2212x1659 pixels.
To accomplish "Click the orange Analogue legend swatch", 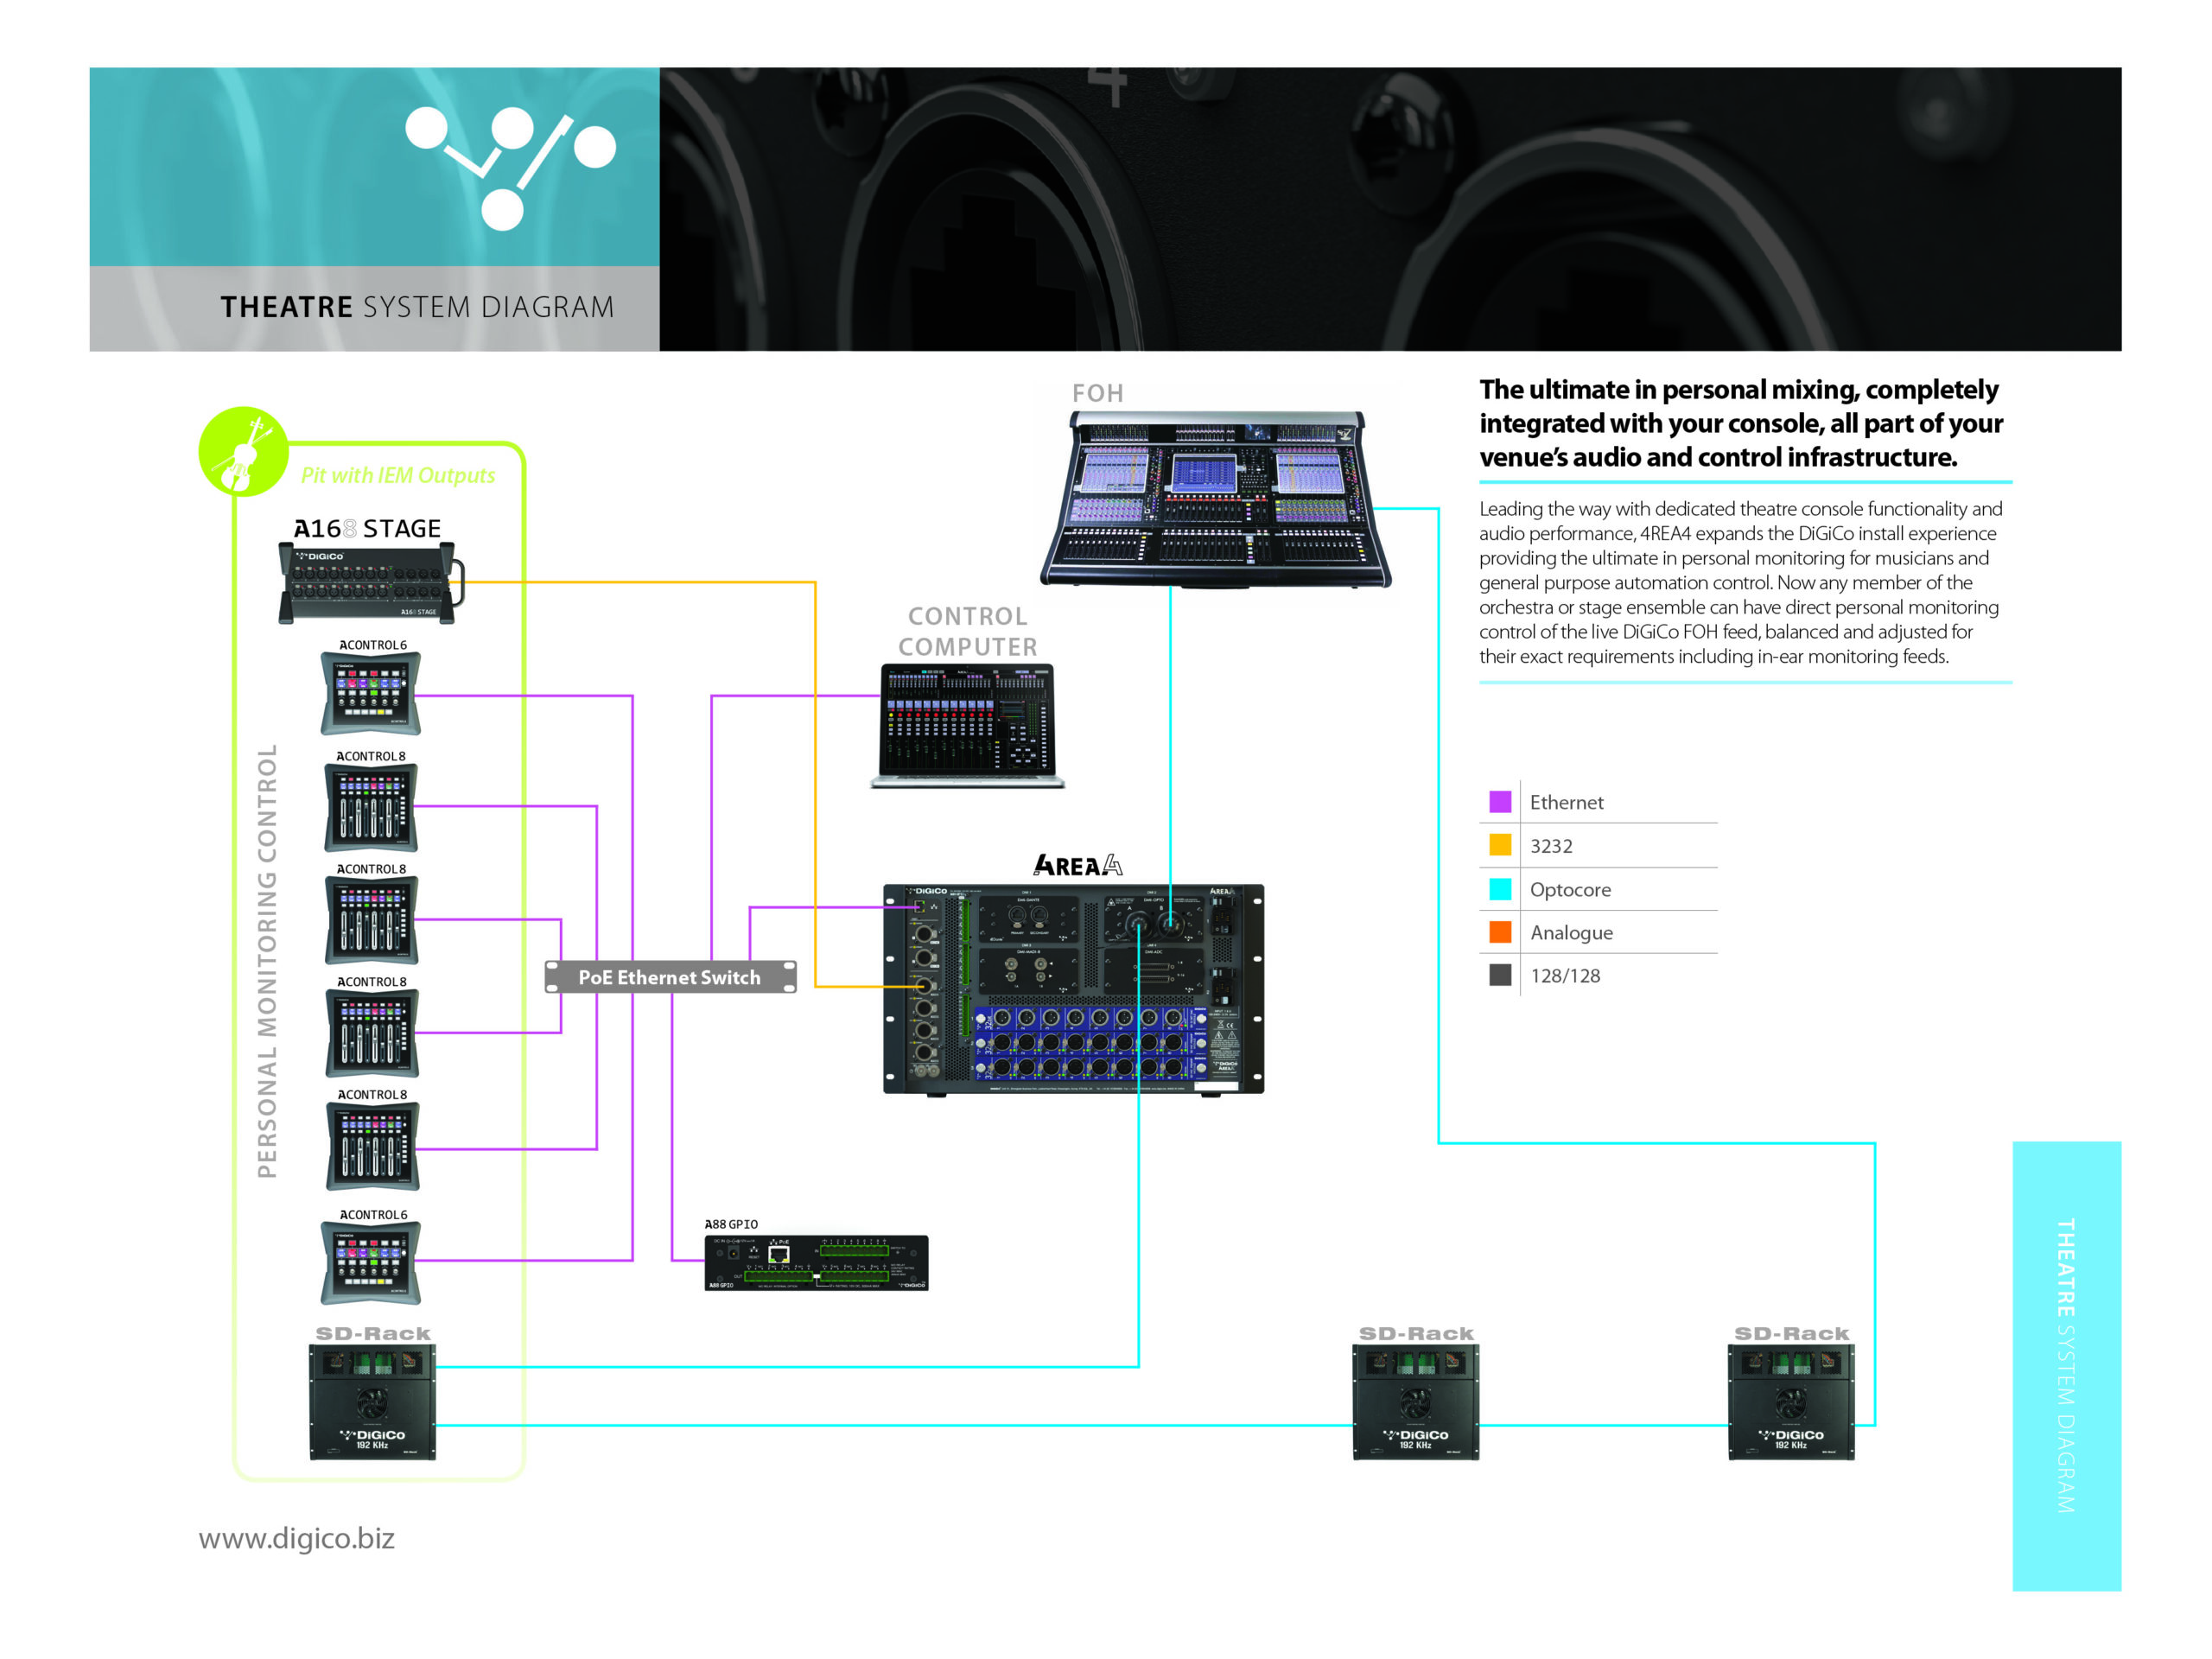I will coord(1500,932).
